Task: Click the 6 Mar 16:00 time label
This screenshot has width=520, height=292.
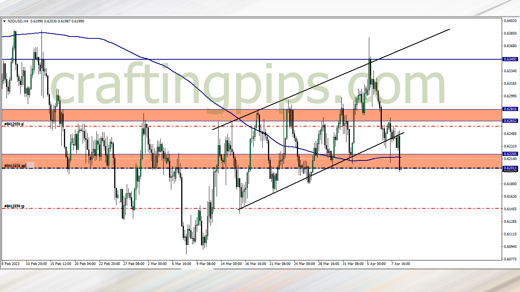Action: (182, 263)
